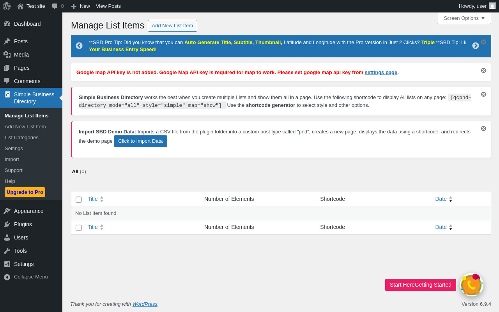Dismiss the blue SBD Pro Tip banner
This screenshot has width=499, height=312.
tap(483, 42)
